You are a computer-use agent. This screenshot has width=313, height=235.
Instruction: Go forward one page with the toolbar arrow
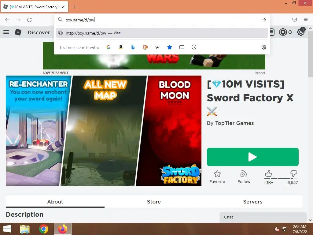pos(18,20)
